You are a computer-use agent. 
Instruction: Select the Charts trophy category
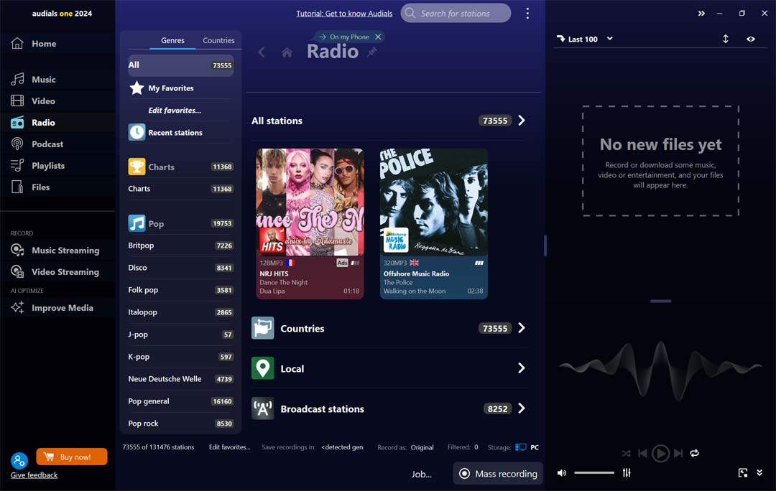pyautogui.click(x=180, y=167)
